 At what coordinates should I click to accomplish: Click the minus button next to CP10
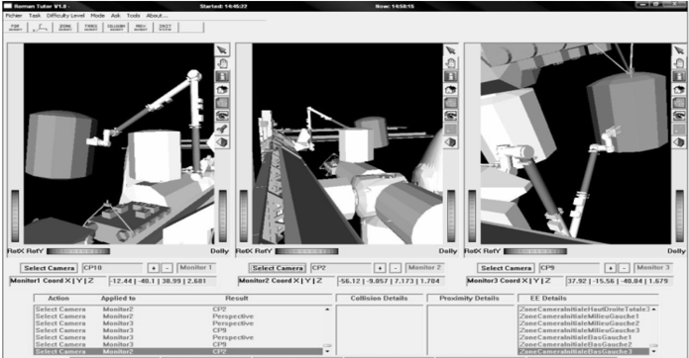(167, 268)
